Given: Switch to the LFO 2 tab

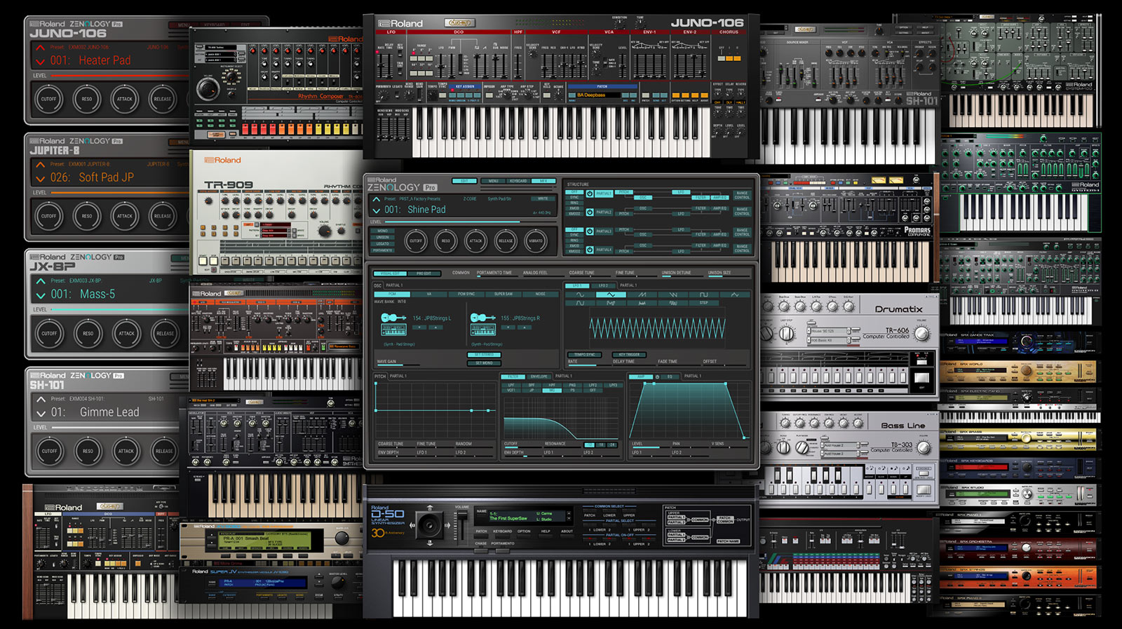Looking at the screenshot, I should [603, 285].
